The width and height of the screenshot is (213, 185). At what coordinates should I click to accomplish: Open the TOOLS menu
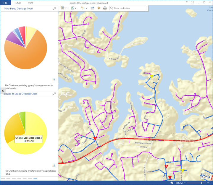tap(18, 3)
